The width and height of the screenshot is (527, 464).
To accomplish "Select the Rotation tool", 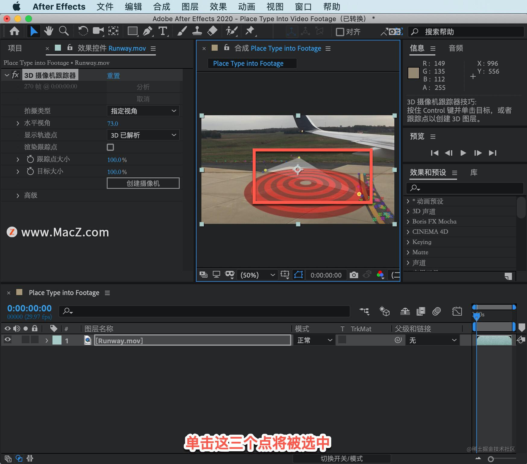I will 83,31.
